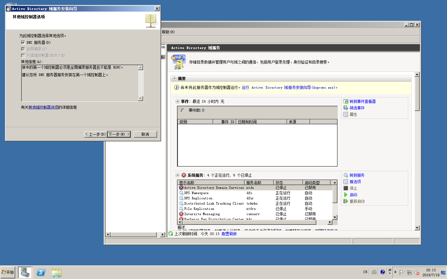Open Windows Explorer folder icon on taskbar
This screenshot has width=447, height=279.
pyautogui.click(x=56, y=272)
